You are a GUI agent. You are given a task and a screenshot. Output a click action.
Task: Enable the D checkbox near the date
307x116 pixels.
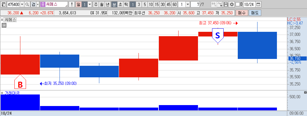[x=237, y=4]
